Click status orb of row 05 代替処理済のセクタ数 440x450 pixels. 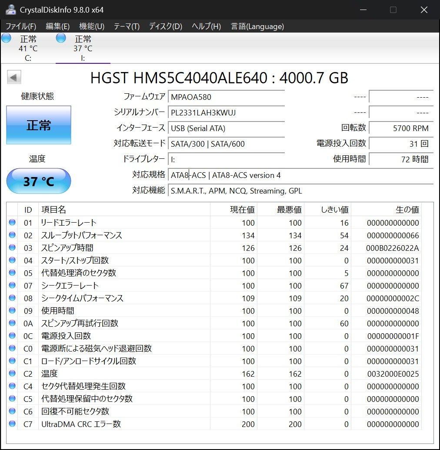12,273
